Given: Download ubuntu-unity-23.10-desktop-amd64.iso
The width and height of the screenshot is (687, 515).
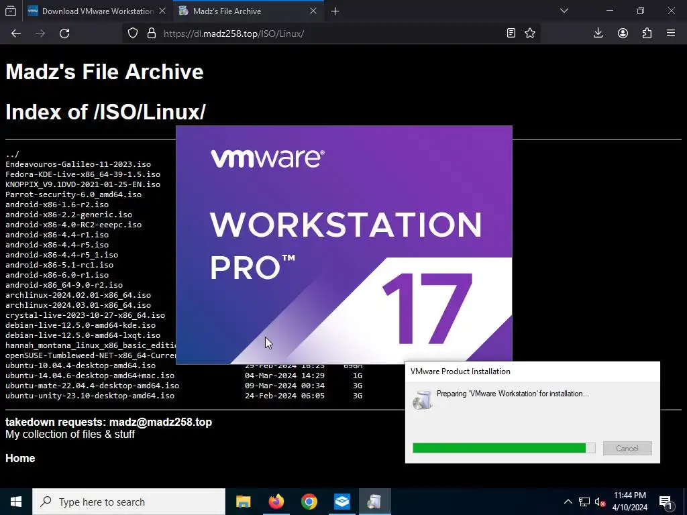Looking at the screenshot, I should click(90, 396).
